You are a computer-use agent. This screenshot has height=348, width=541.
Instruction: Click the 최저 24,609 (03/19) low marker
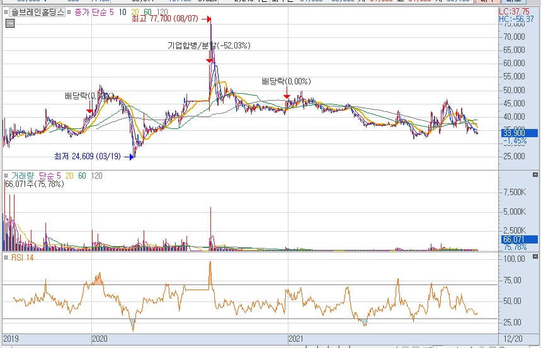[x=88, y=157]
